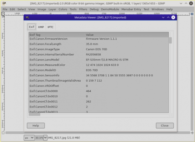
Task: Select the Exif.Canon.ModelID row
Action: [99, 70]
